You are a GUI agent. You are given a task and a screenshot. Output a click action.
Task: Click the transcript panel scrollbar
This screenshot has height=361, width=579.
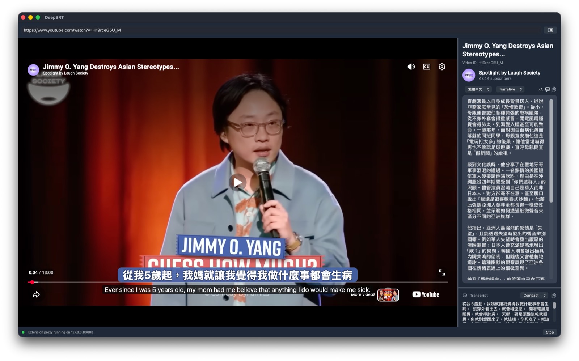[x=554, y=306]
